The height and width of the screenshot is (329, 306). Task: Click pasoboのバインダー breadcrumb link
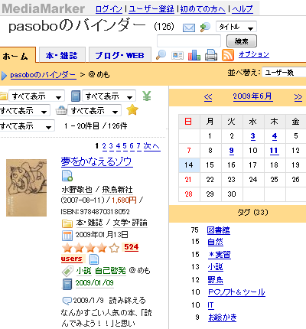coord(43,75)
